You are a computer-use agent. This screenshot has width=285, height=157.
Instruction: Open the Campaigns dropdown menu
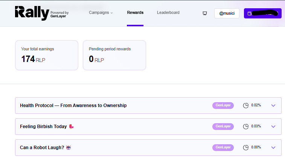click(101, 12)
